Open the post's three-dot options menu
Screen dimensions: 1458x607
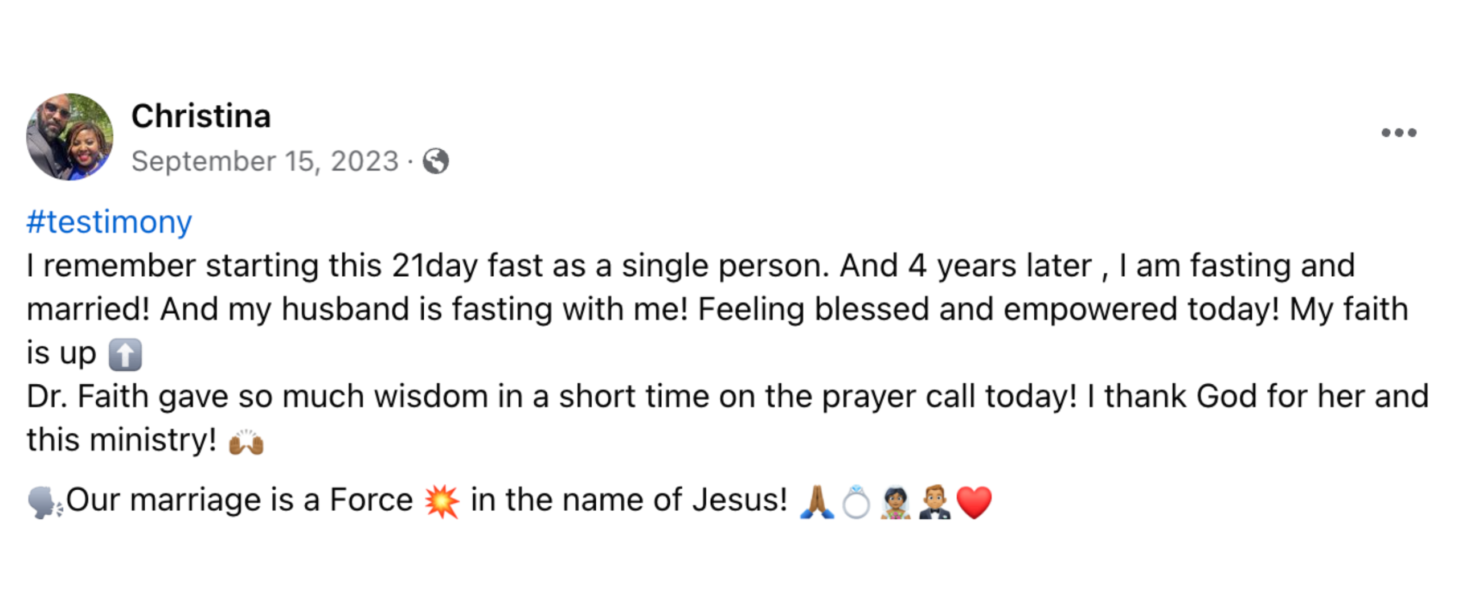(x=1398, y=133)
